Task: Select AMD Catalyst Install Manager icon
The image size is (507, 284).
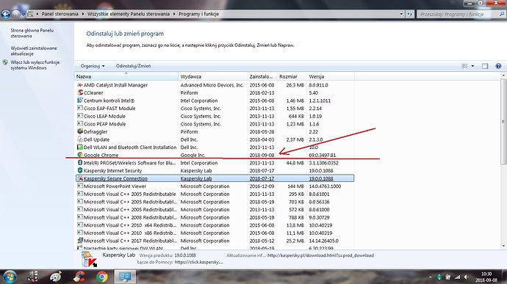Action: (x=80, y=85)
